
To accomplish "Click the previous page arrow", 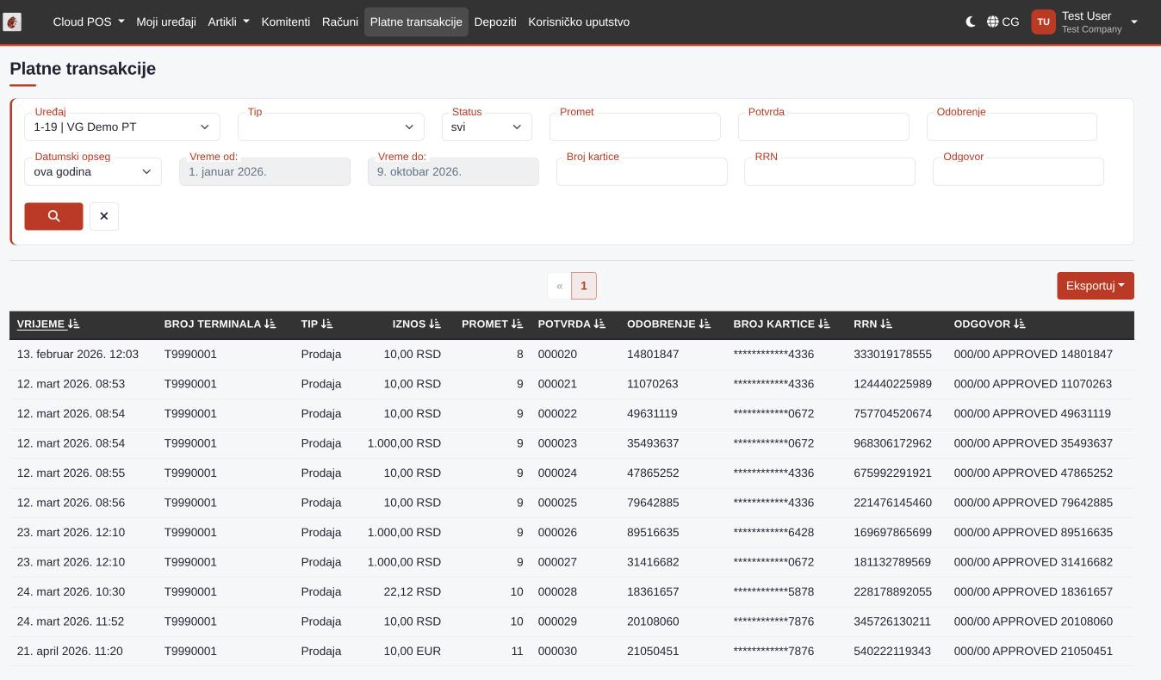I will click(x=559, y=286).
